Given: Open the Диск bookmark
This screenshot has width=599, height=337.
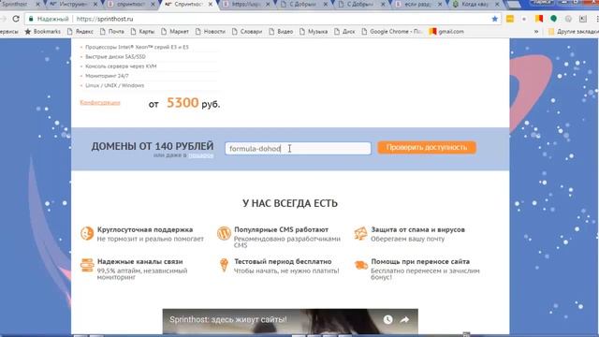Looking at the screenshot, I should click(x=344, y=32).
